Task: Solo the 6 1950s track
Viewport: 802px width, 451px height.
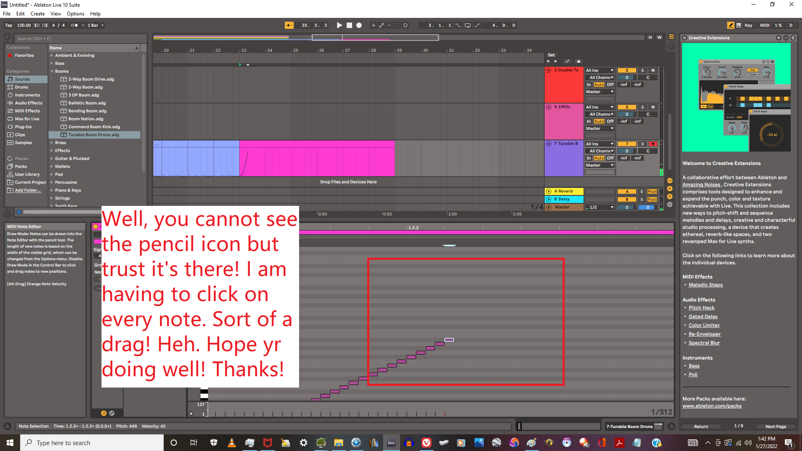Action: pos(642,107)
